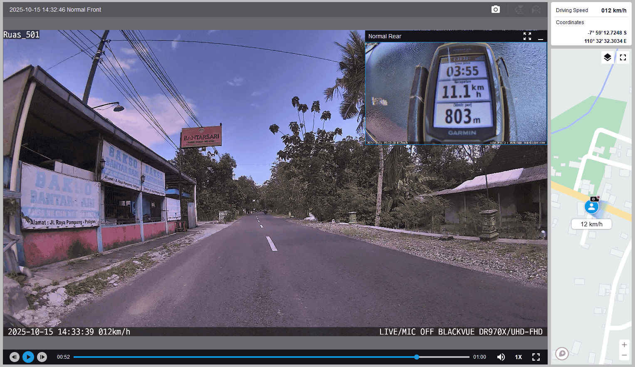Mute the video volume

[501, 357]
